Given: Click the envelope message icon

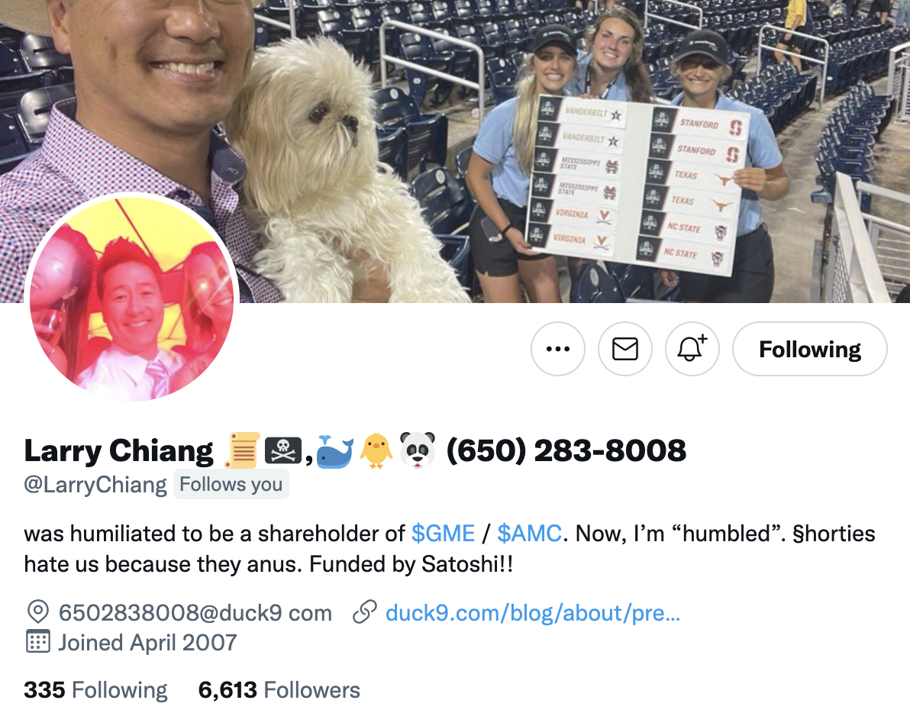Looking at the screenshot, I should [625, 349].
